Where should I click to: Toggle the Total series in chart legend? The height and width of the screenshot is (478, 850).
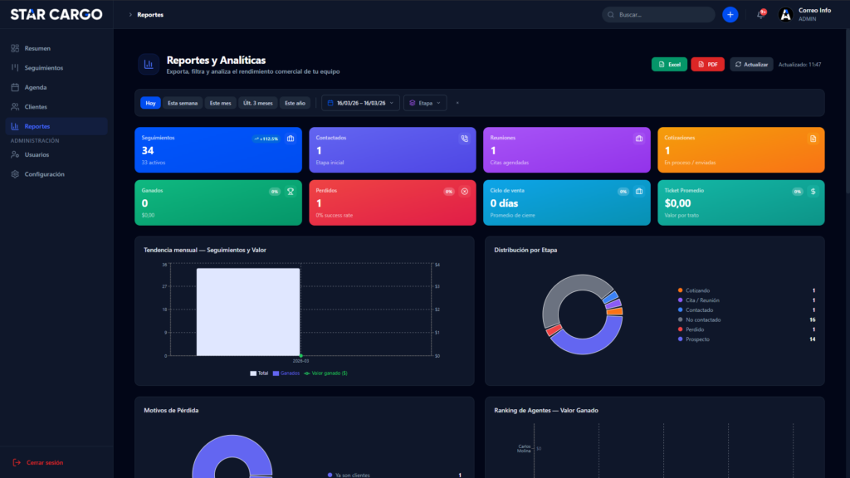(x=259, y=373)
